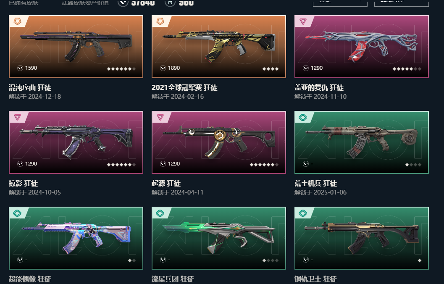
Task: Open the 2021全球冠军赛 狂徒 title link
Action: pos(185,87)
